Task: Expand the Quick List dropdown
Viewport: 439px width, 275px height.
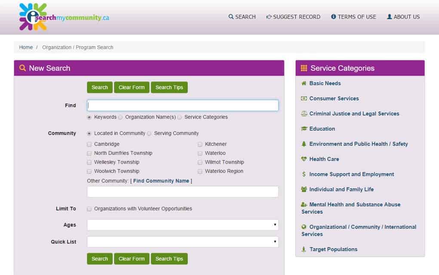Action: click(182, 241)
